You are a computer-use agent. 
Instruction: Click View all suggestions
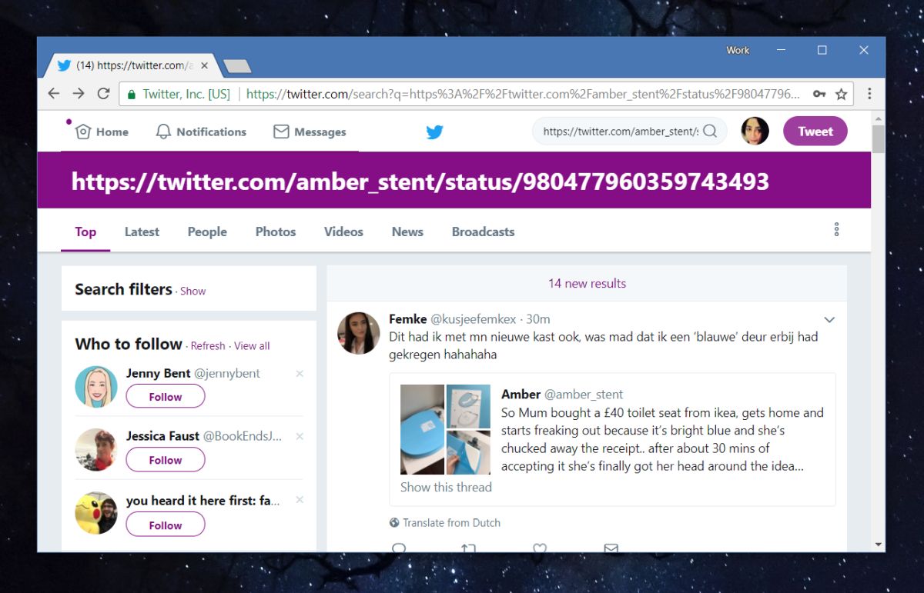coord(252,346)
